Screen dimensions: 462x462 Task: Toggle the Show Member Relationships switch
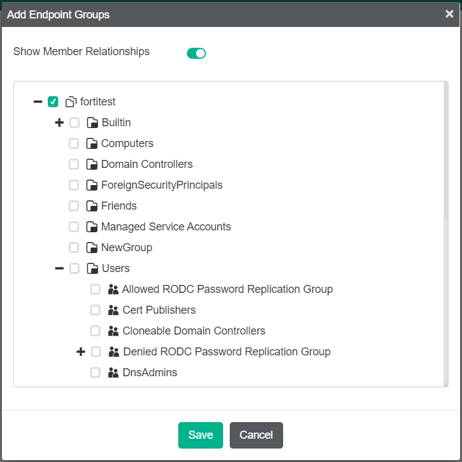click(x=196, y=53)
